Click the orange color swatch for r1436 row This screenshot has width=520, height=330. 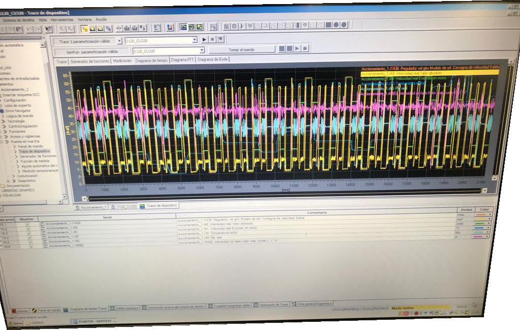(481, 215)
